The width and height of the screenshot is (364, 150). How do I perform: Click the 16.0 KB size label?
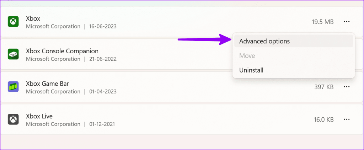point(323,119)
